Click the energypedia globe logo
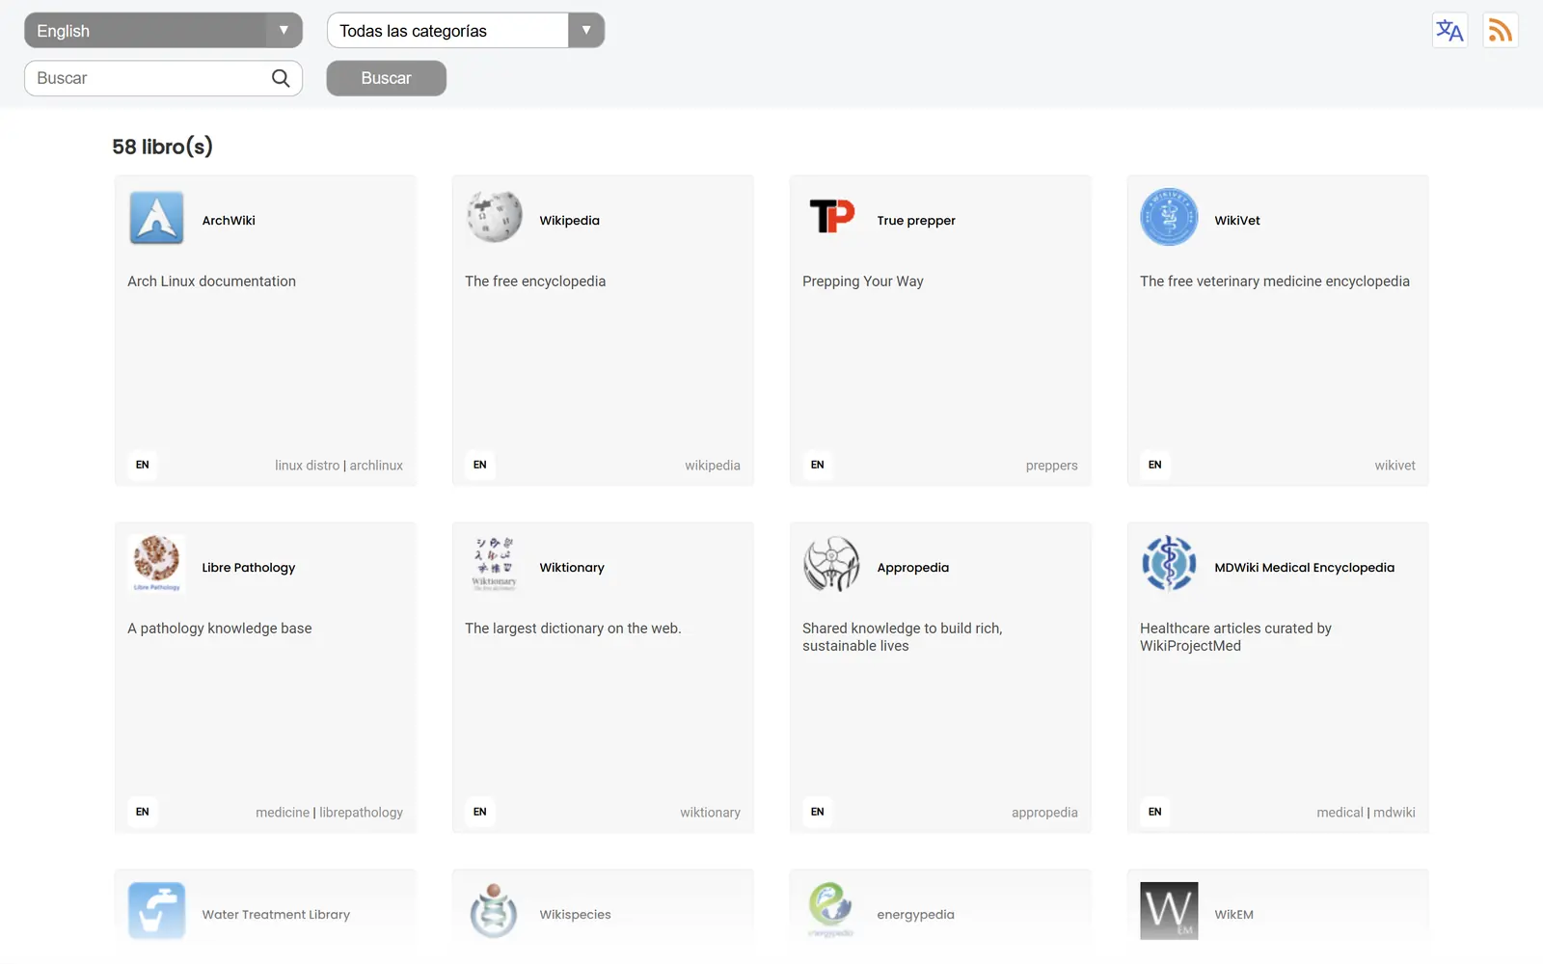 (831, 910)
